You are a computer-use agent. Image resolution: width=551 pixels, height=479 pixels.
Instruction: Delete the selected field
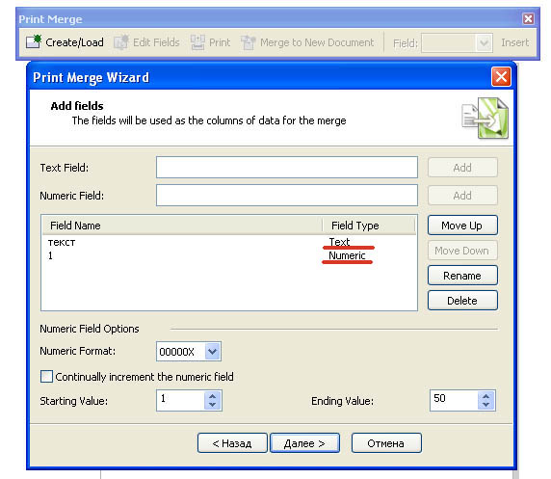tap(462, 301)
